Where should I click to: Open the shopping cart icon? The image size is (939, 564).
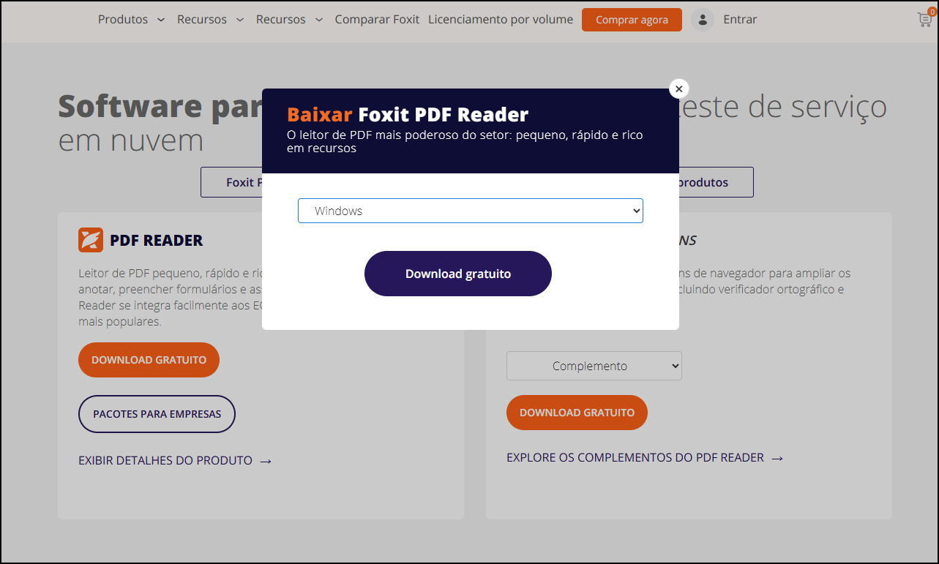(924, 20)
